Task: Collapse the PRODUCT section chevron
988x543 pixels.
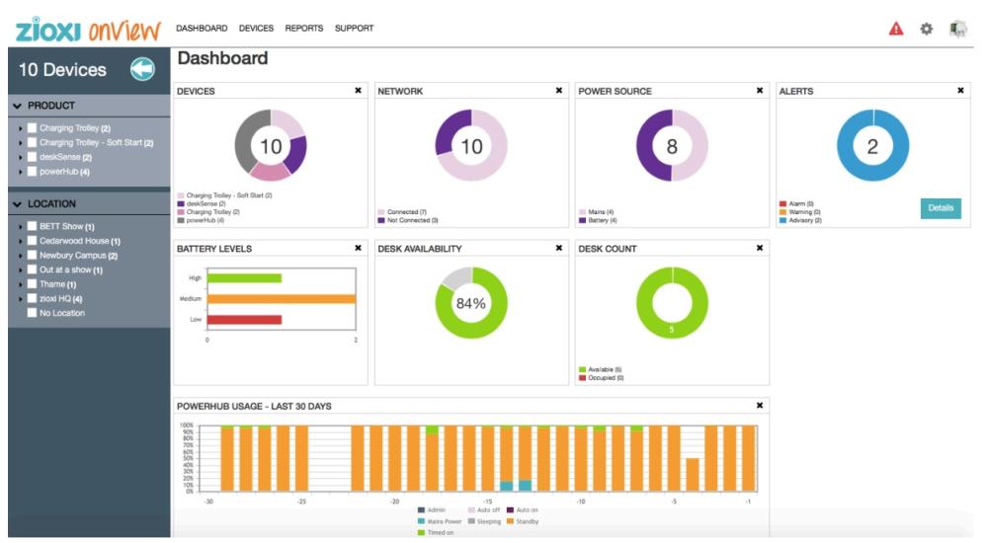Action: coord(17,106)
